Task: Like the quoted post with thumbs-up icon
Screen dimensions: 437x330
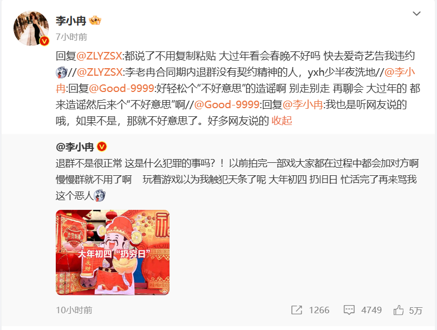Action: [x=399, y=310]
